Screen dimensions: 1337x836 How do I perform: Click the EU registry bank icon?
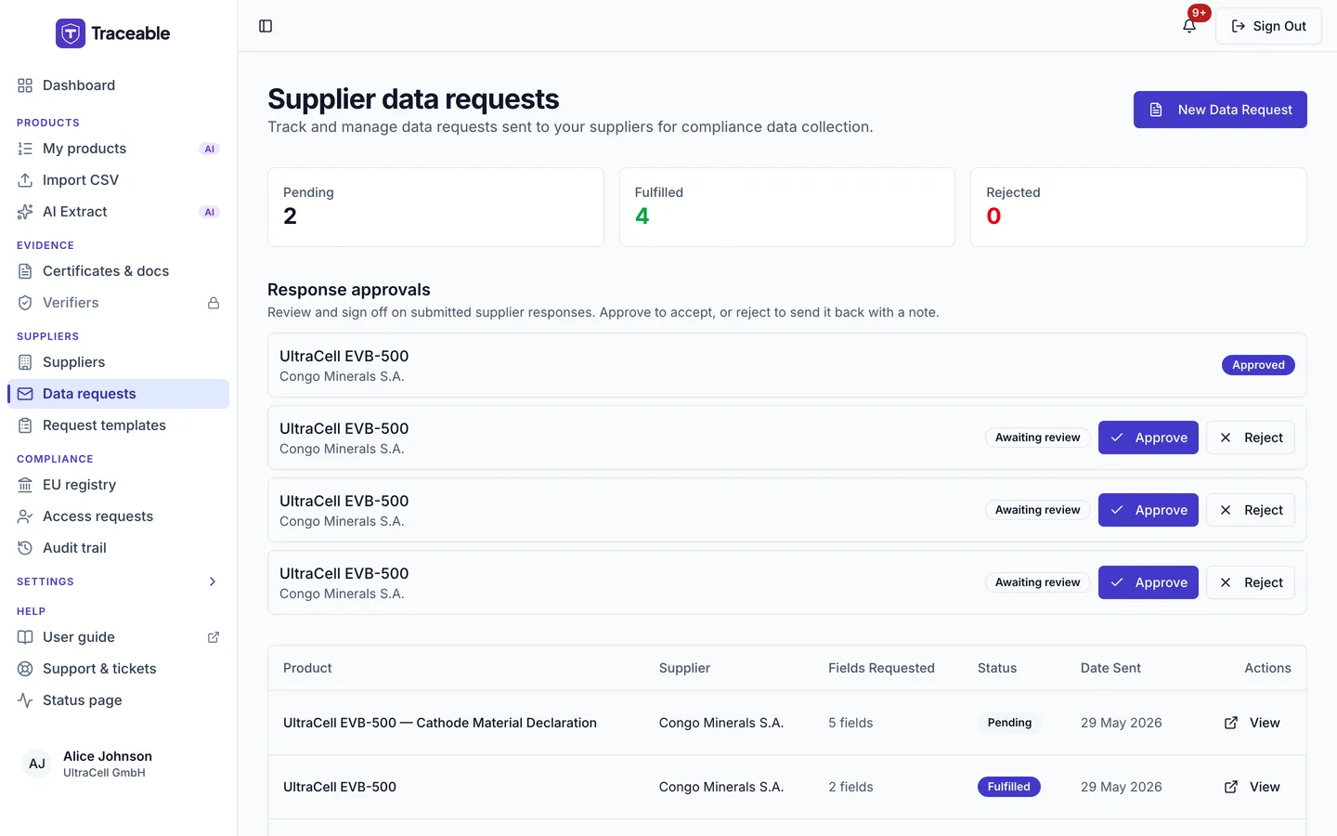(25, 485)
